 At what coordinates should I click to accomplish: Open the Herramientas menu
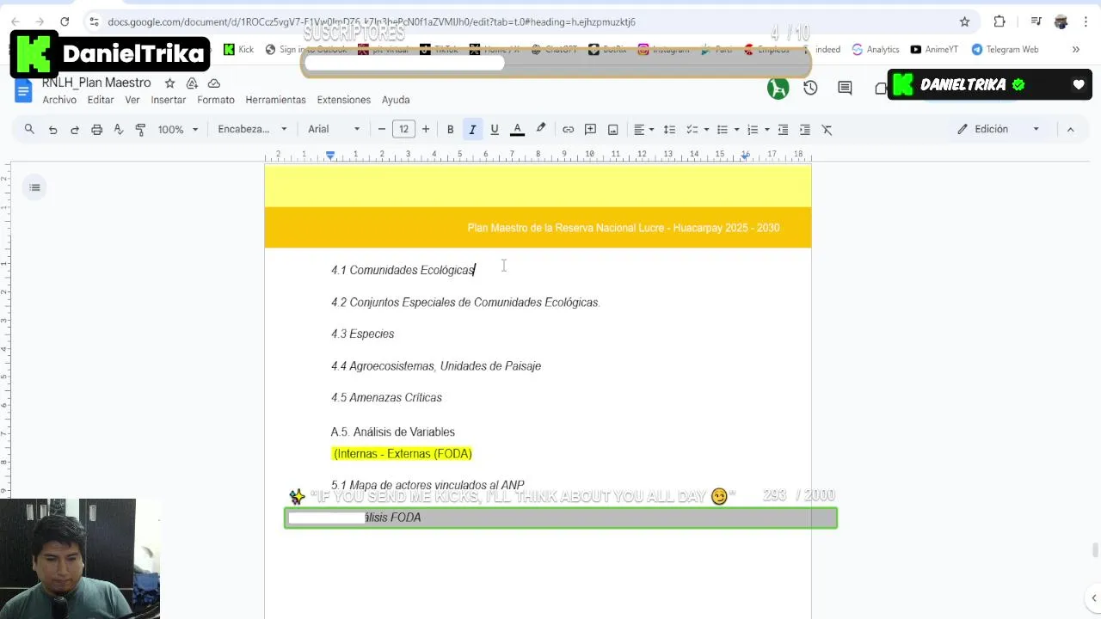(275, 100)
